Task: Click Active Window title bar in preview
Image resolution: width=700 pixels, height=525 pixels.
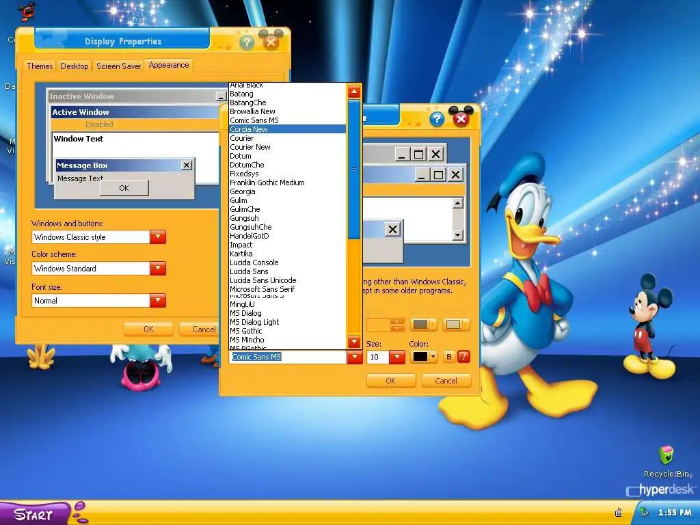Action: pyautogui.click(x=135, y=112)
